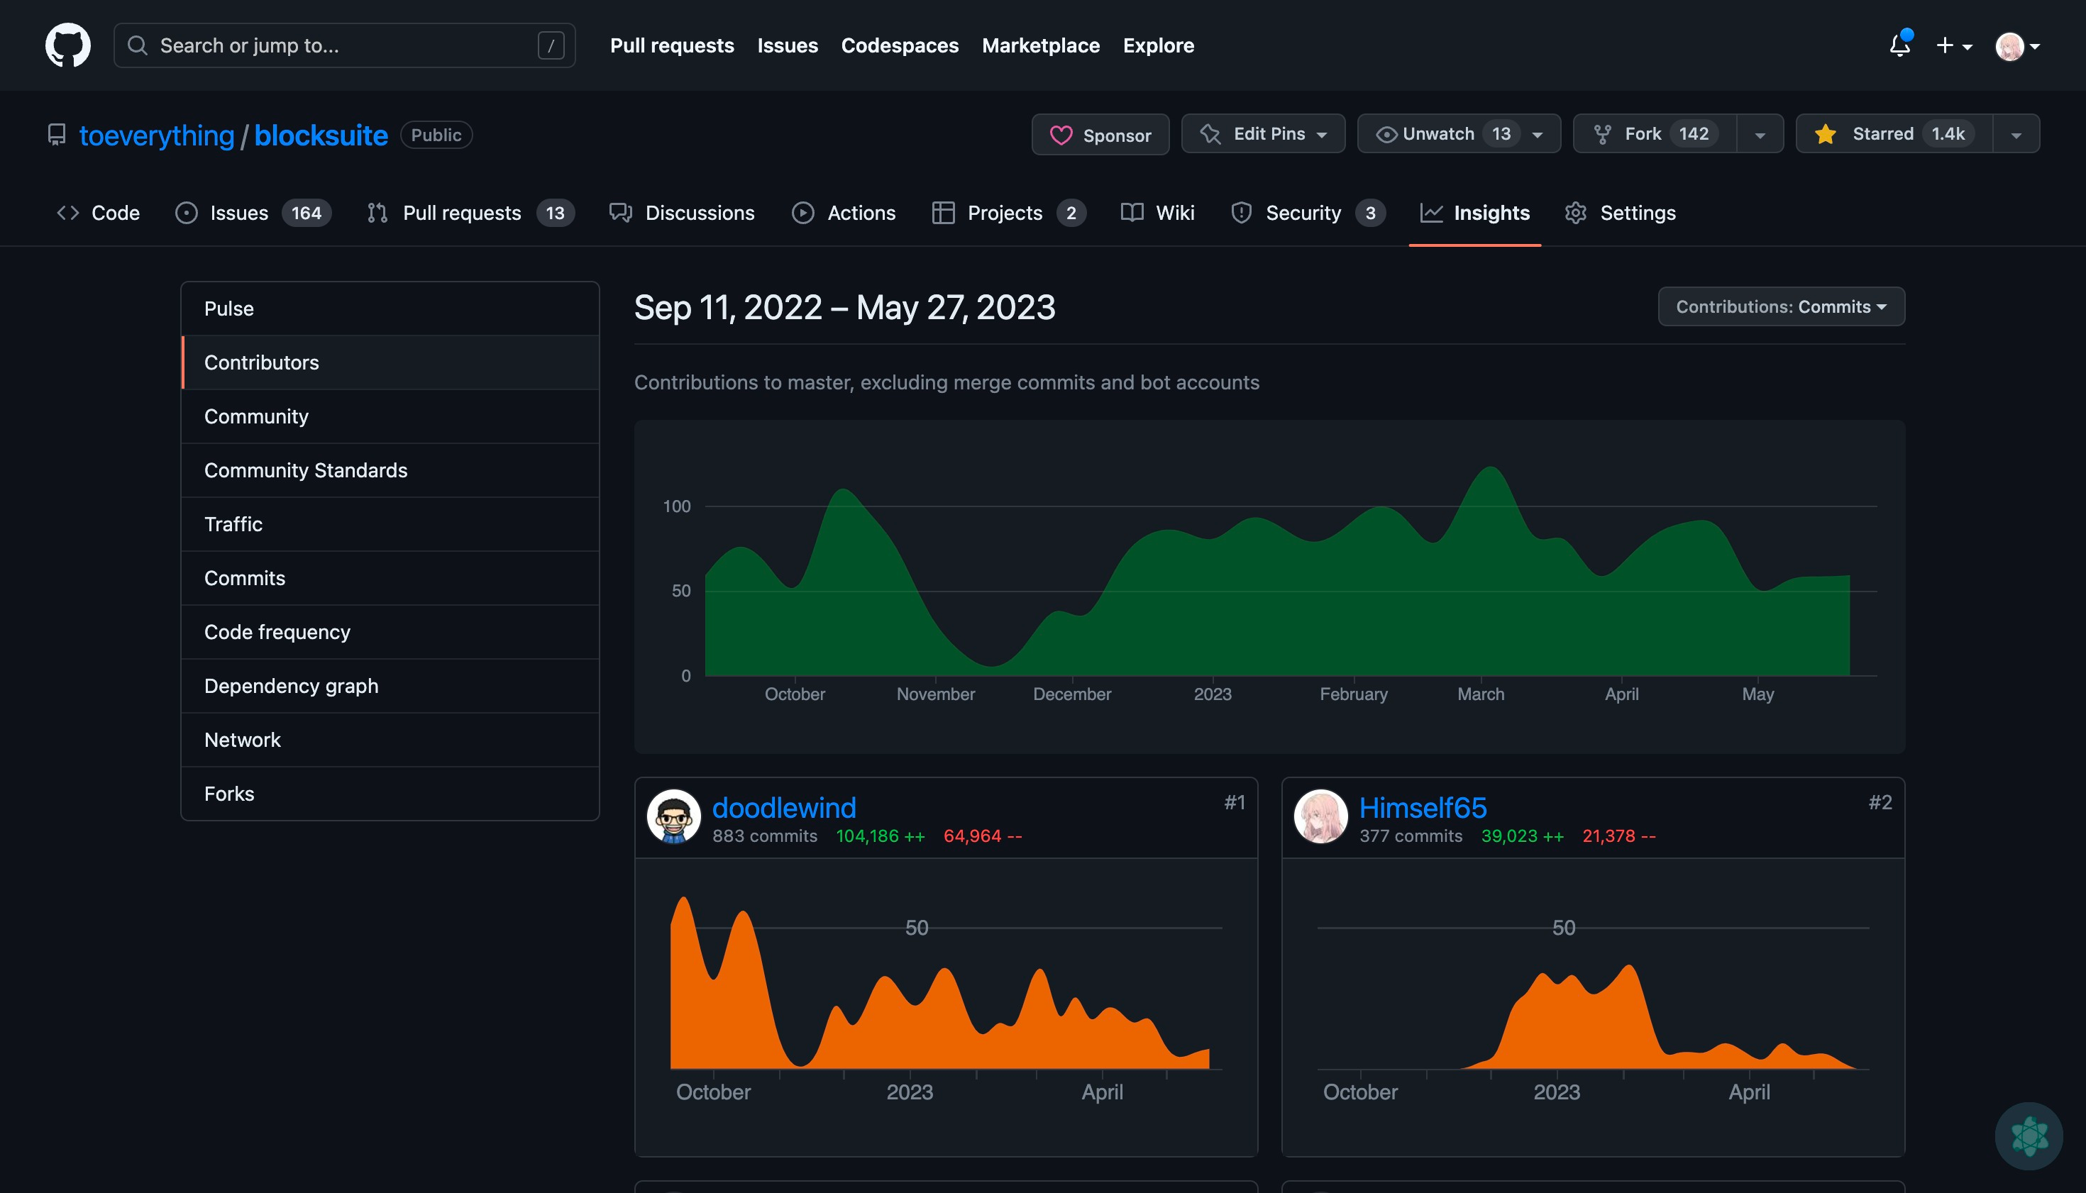Viewport: 2086px width, 1193px height.
Task: Open the Contributions: Commits dropdown
Action: 1781,306
